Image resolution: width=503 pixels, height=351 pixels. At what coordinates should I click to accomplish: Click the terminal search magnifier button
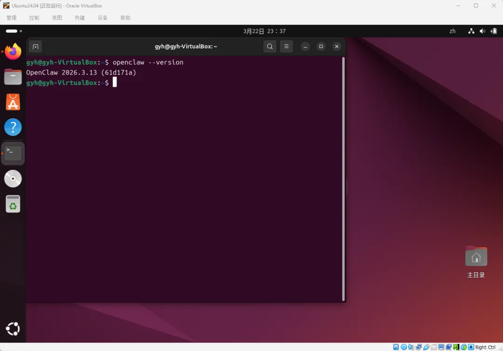click(x=270, y=47)
